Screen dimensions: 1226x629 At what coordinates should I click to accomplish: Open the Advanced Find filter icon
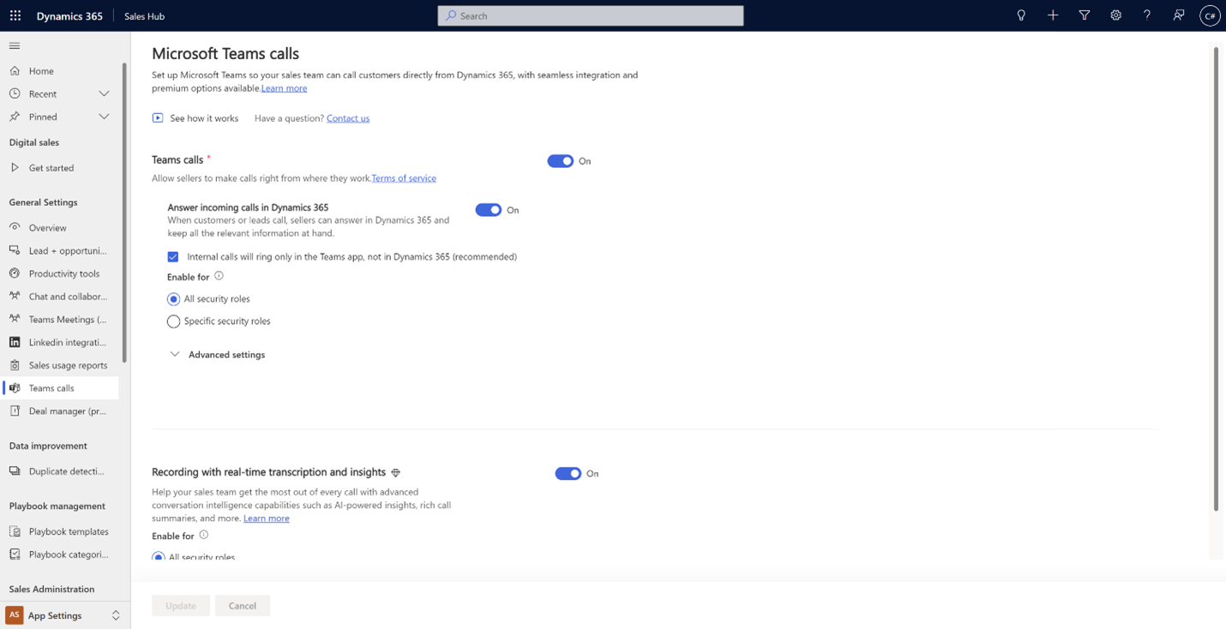click(1085, 15)
